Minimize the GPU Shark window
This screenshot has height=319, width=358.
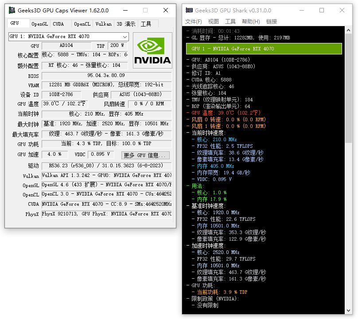click(302, 10)
